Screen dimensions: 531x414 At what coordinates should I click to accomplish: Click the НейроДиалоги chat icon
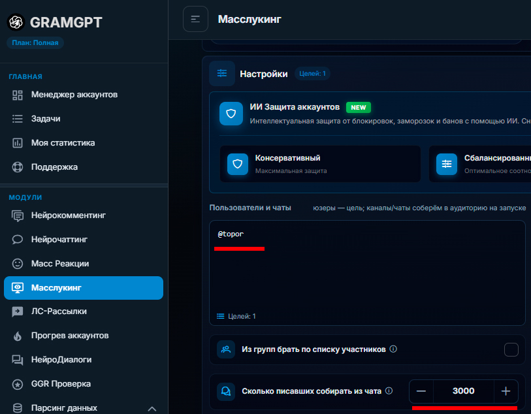pos(17,360)
